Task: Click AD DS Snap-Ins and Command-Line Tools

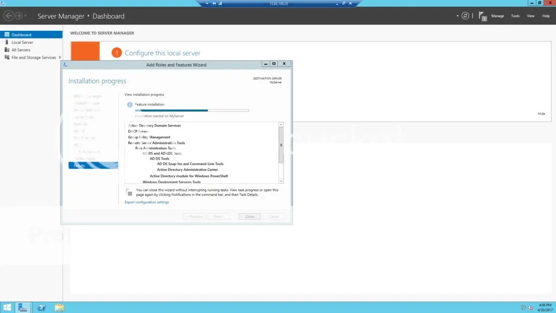Action: (190, 164)
